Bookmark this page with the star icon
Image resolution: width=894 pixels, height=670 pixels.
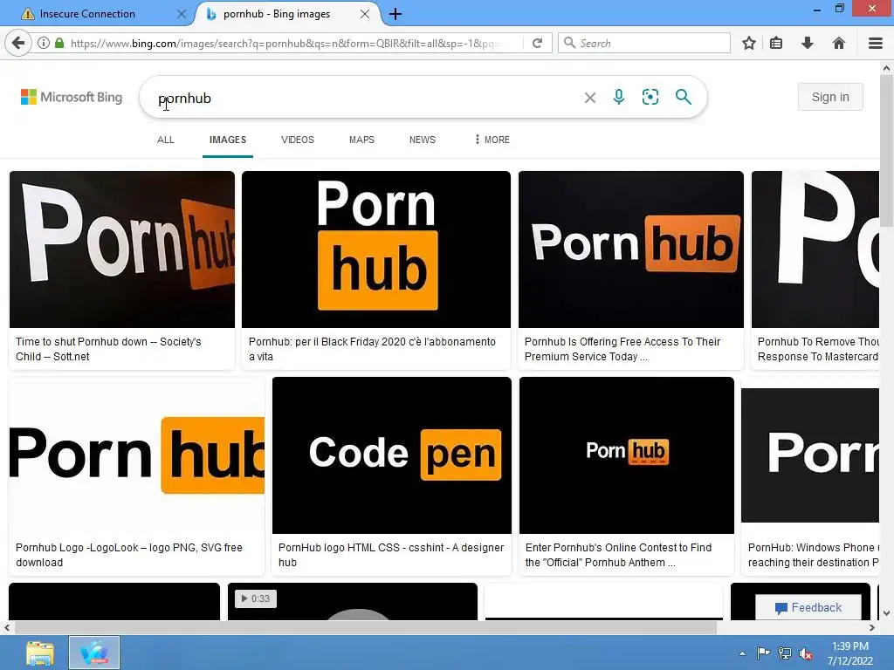749,43
